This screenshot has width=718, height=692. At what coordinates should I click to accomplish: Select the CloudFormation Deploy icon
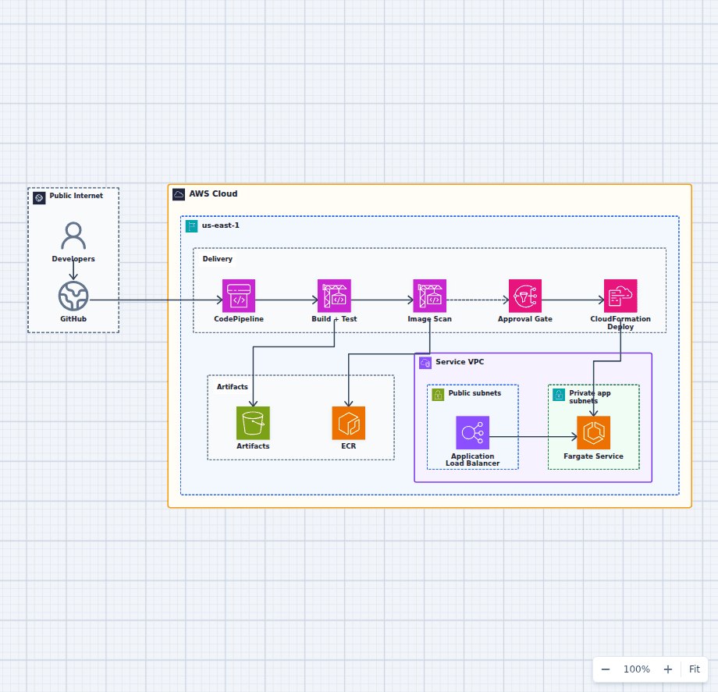tap(620, 296)
